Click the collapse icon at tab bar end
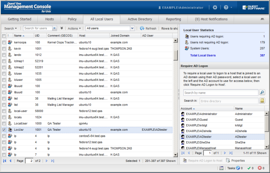Image resolution: width=270 pixels, height=173 pixels. pos(262,19)
